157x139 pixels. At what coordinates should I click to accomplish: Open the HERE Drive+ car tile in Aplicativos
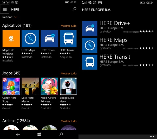tap(49, 38)
